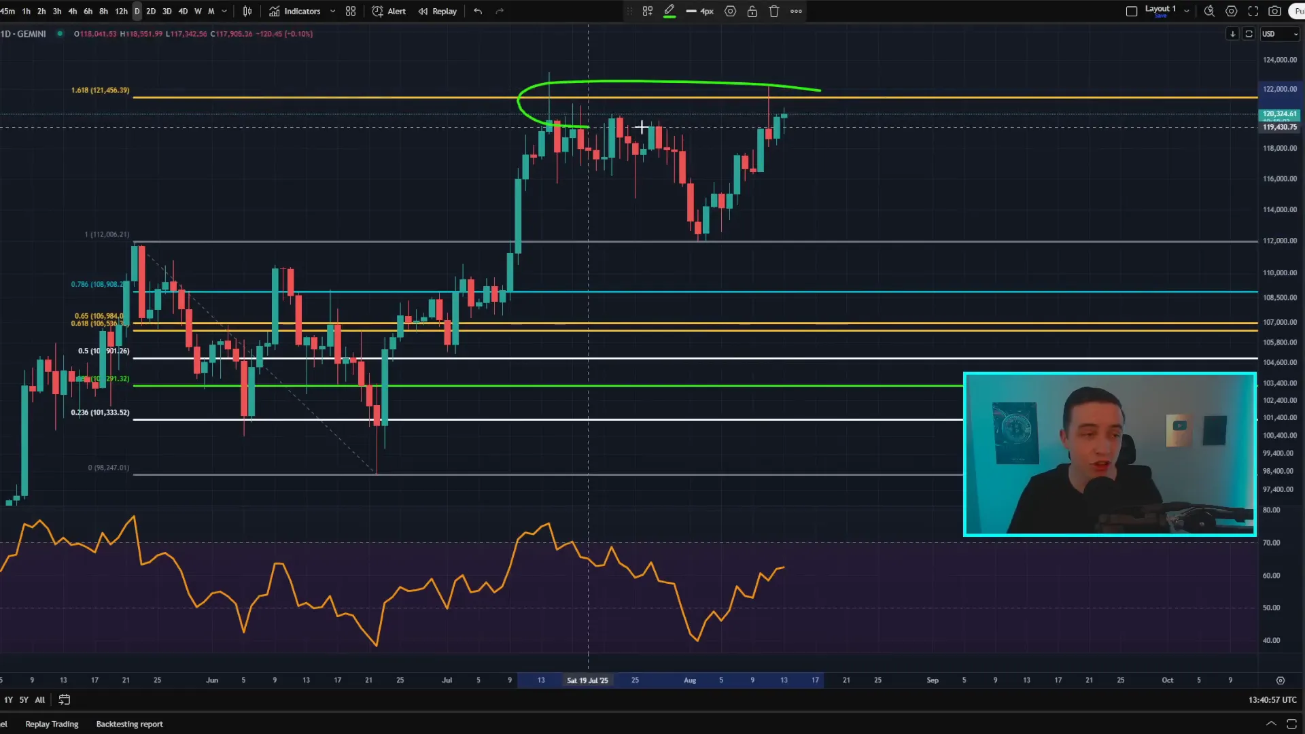The width and height of the screenshot is (1305, 734).
Task: Maximize the bottom panel
Action: pyautogui.click(x=1292, y=724)
